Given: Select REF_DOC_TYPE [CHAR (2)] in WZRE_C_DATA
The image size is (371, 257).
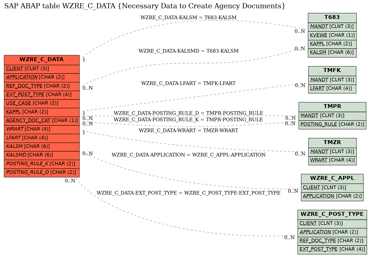Looking at the screenshot, I should coord(42,86).
